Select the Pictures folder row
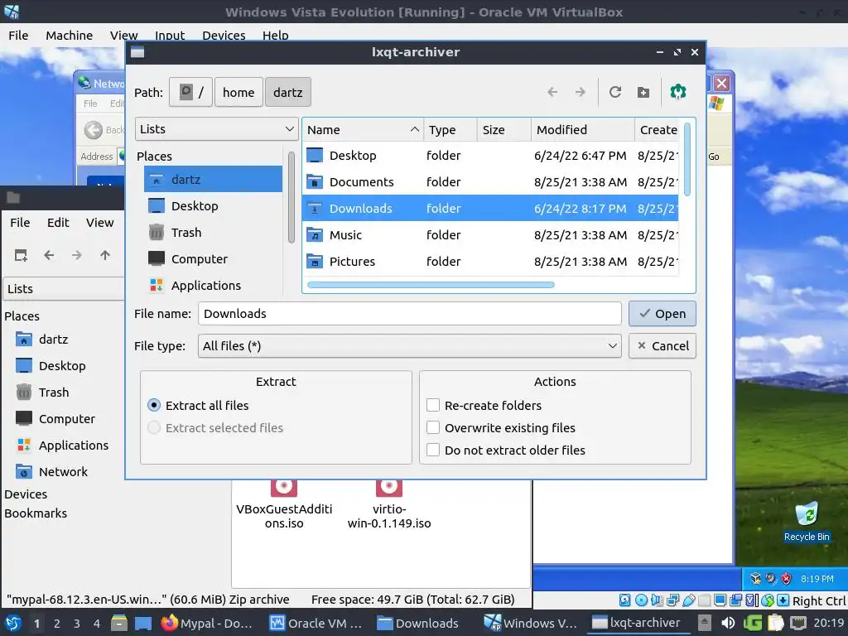The height and width of the screenshot is (636, 848). 490,262
